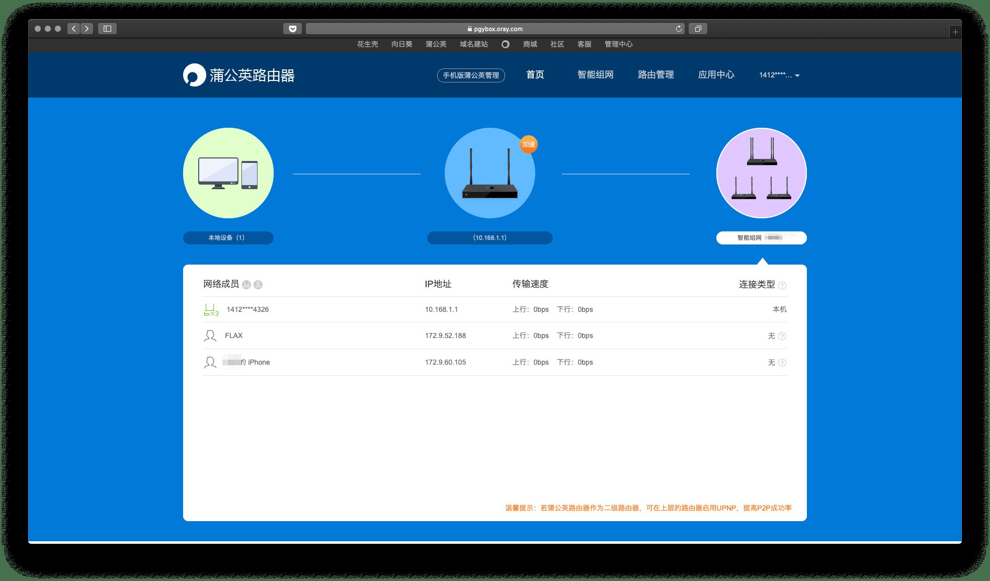
Task: Click the network member add icon next to 网络成员
Action: click(x=260, y=284)
